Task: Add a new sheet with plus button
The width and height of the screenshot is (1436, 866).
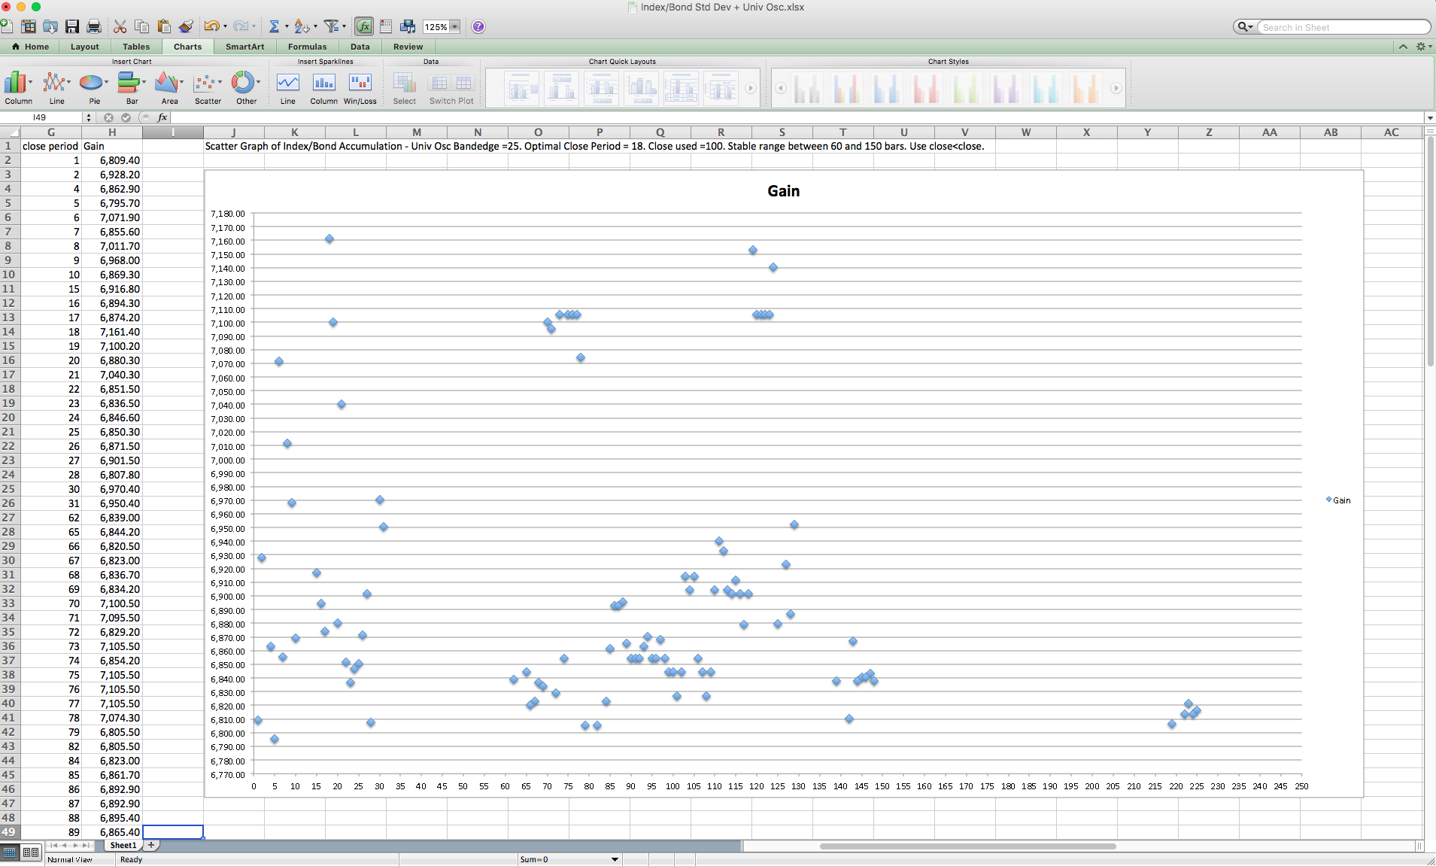Action: 151,845
